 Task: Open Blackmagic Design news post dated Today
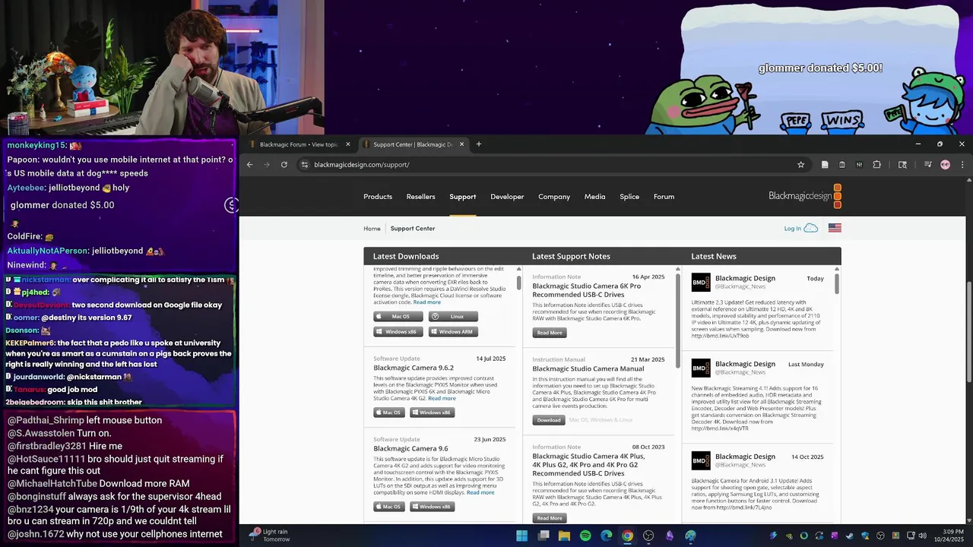point(745,278)
